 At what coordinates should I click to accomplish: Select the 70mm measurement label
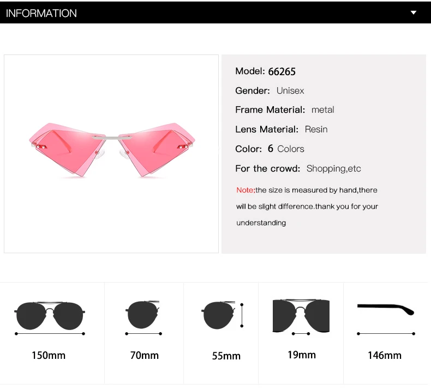(145, 355)
